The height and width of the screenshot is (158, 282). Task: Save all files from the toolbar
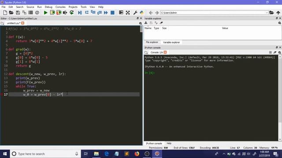coord(24,13)
